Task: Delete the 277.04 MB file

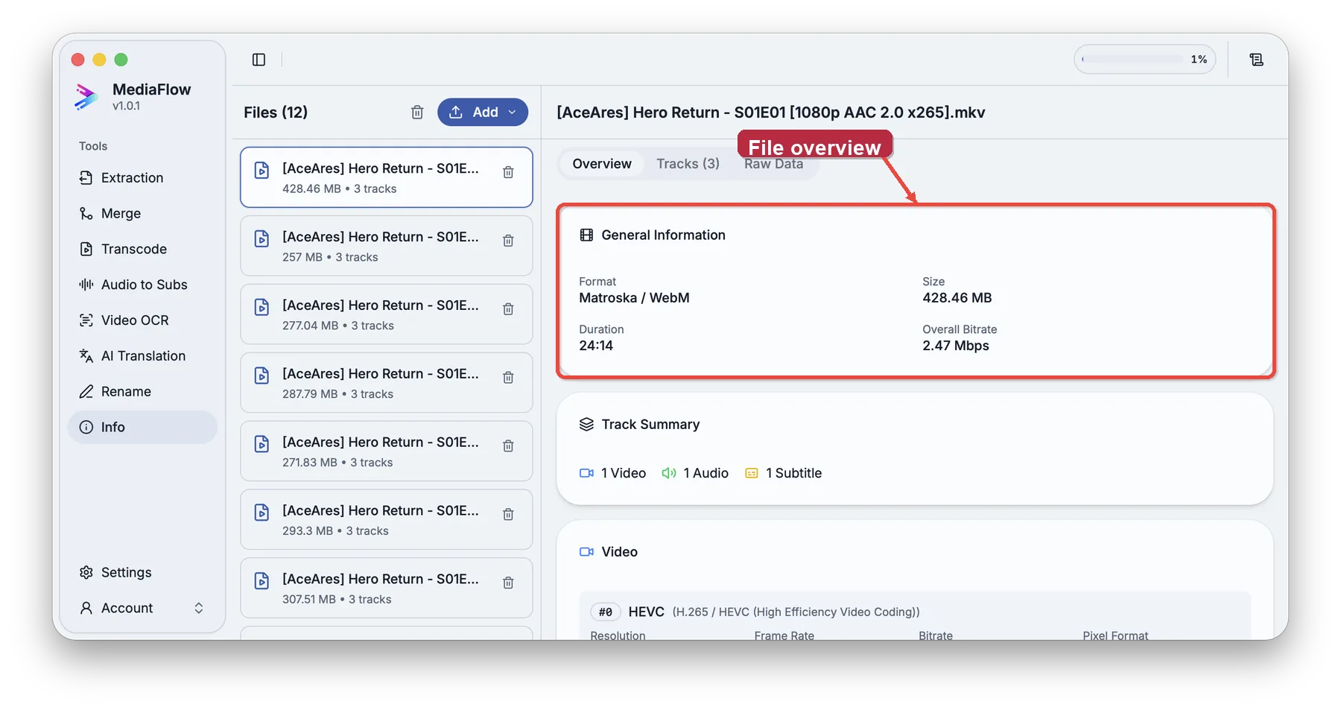Action: pos(508,309)
